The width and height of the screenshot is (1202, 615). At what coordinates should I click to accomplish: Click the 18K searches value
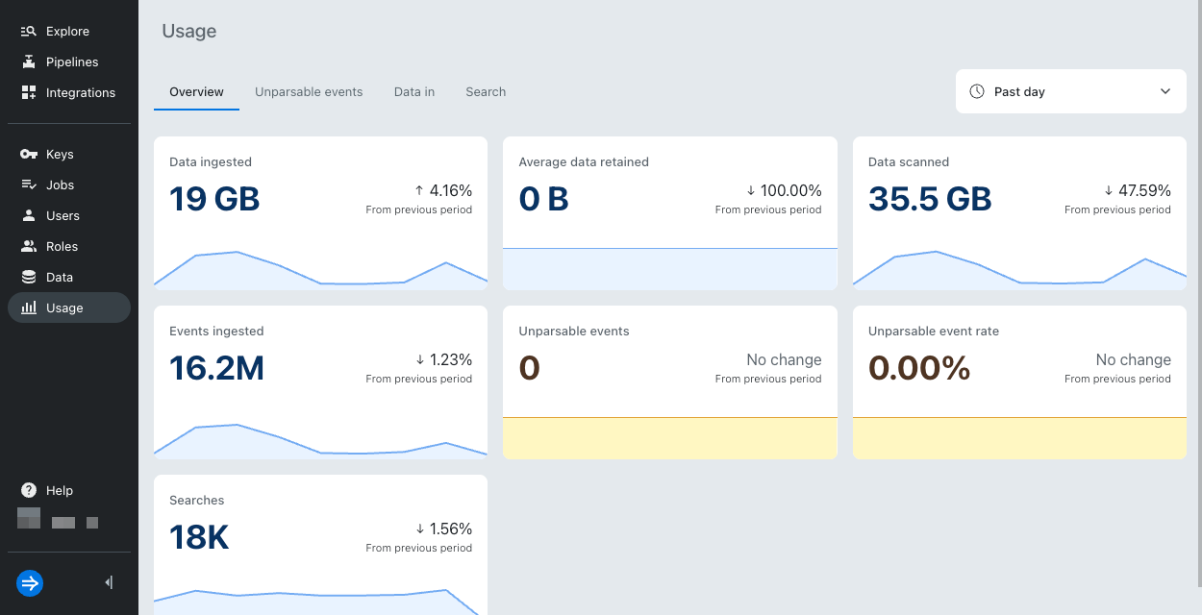[199, 537]
